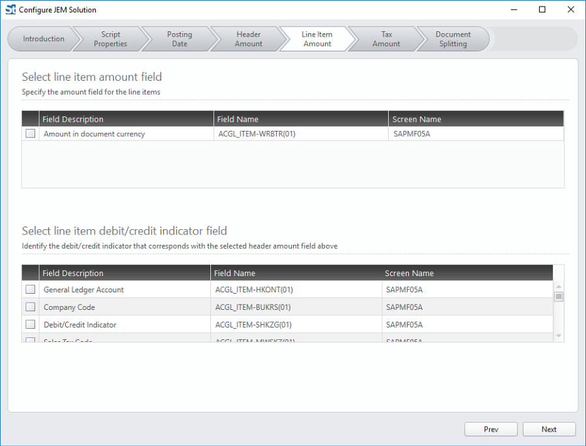
Task: Go to the Introduction step
Action: coord(44,39)
